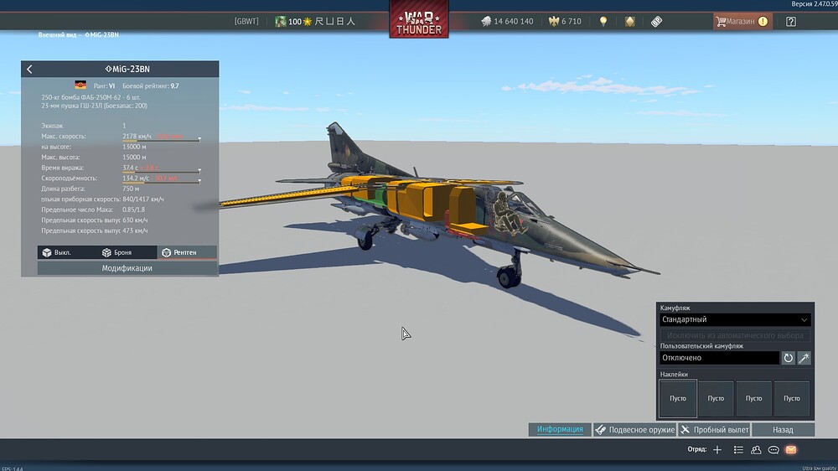Open the orange mail envelope icon
This screenshot has height=471, width=838.
point(791,449)
